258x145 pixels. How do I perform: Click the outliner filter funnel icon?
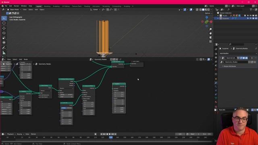(251, 10)
